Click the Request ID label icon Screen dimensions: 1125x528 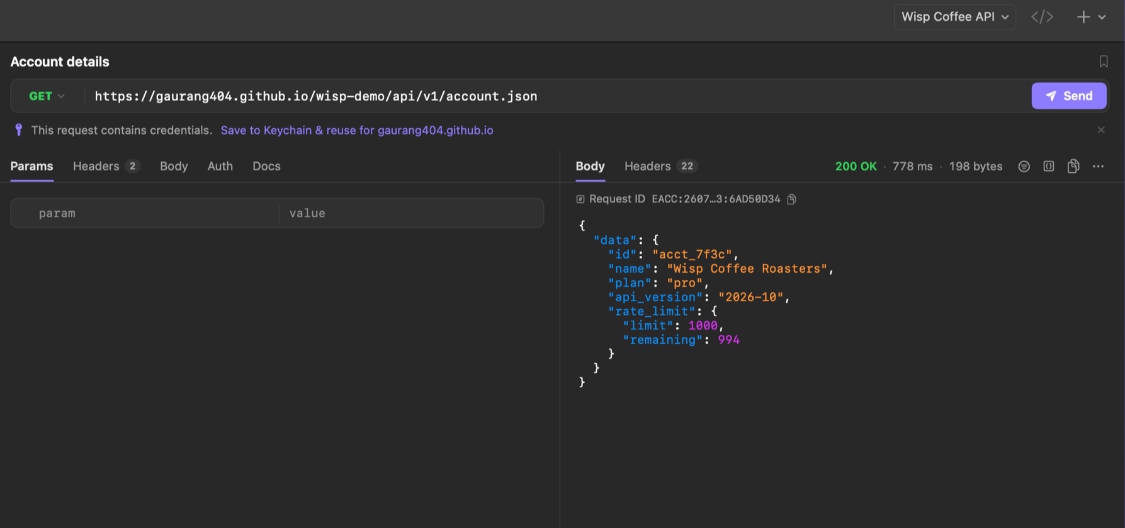tap(580, 199)
